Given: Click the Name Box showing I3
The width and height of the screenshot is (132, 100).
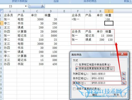Looking at the screenshot, I should click(x=12, y=6).
